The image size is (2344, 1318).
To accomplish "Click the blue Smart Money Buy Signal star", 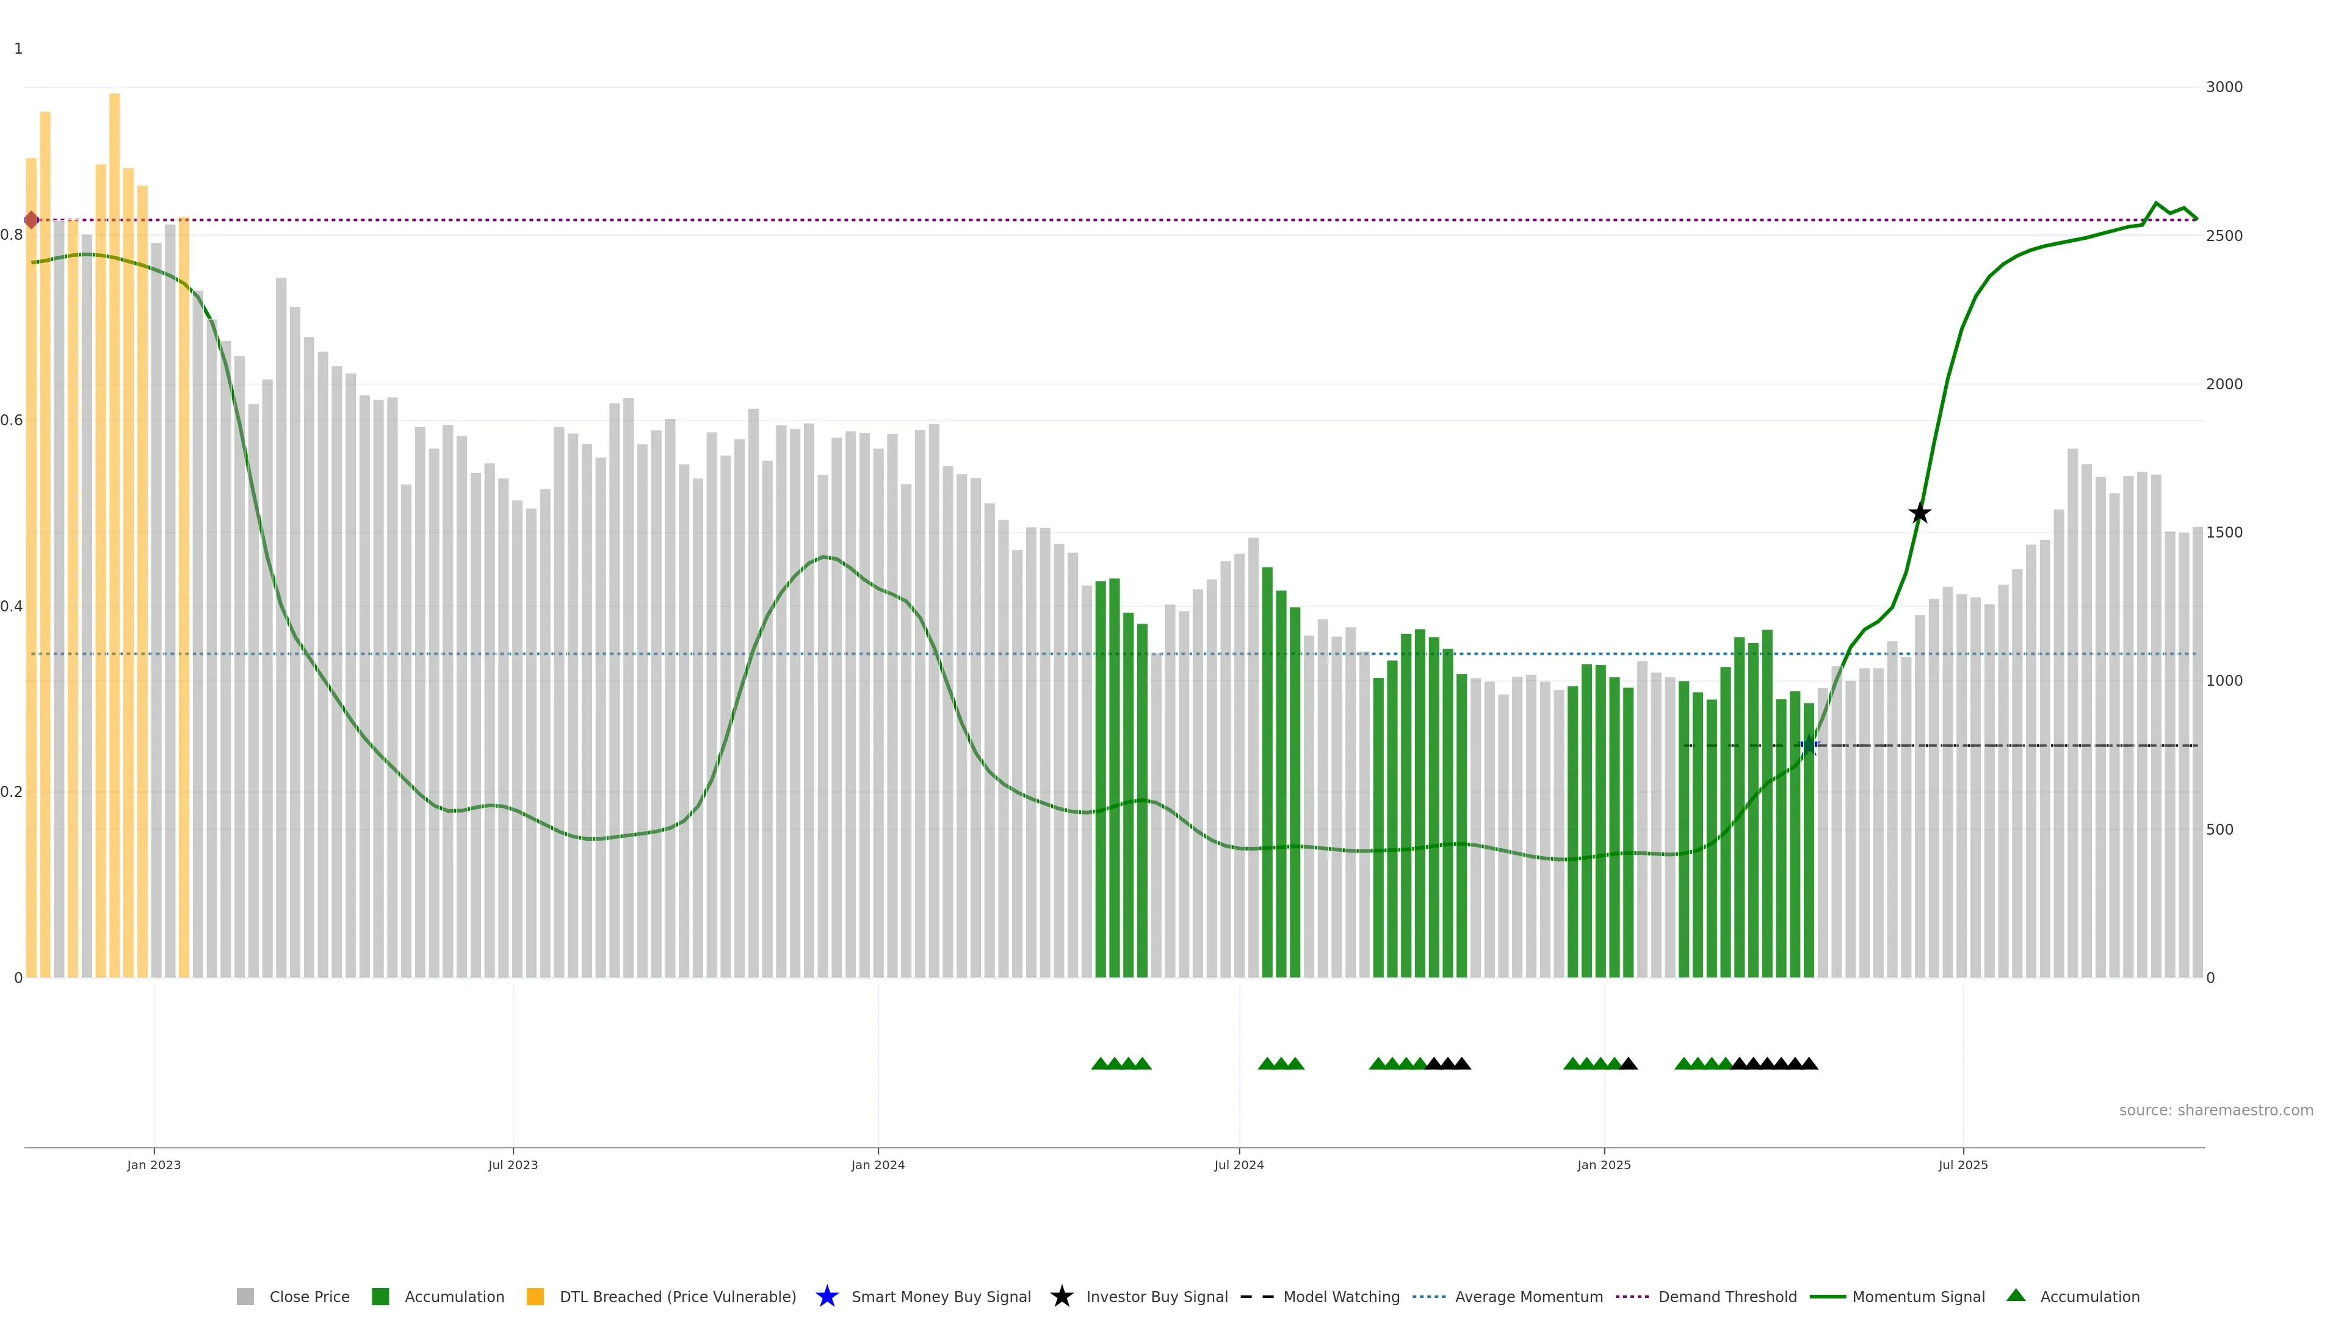I will pos(827,1296).
